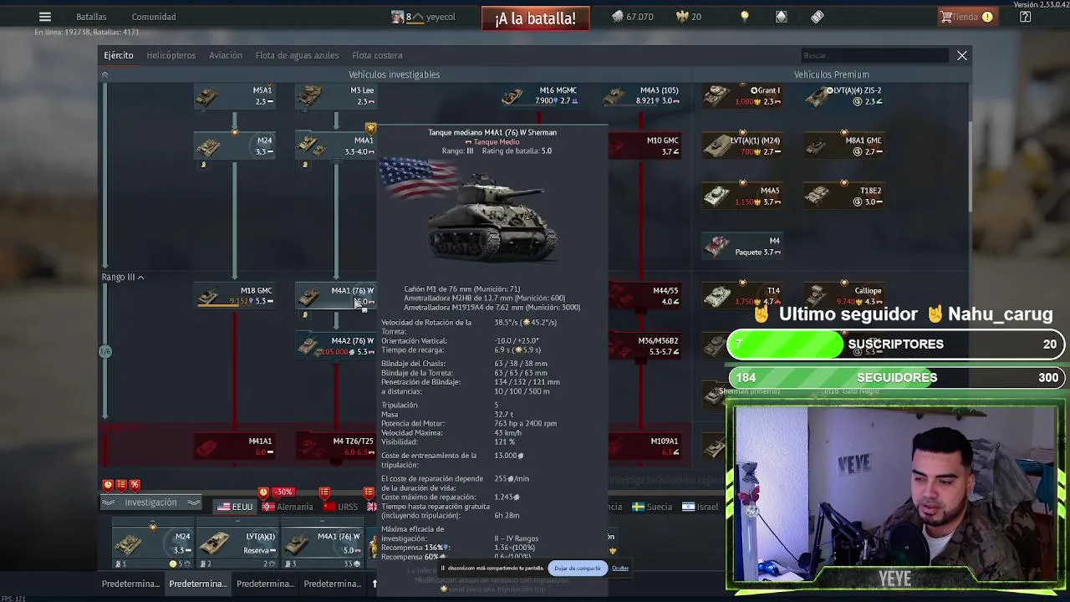Open the ticket icon in top bar
Viewport: 1070px width, 602px height.
tap(818, 17)
